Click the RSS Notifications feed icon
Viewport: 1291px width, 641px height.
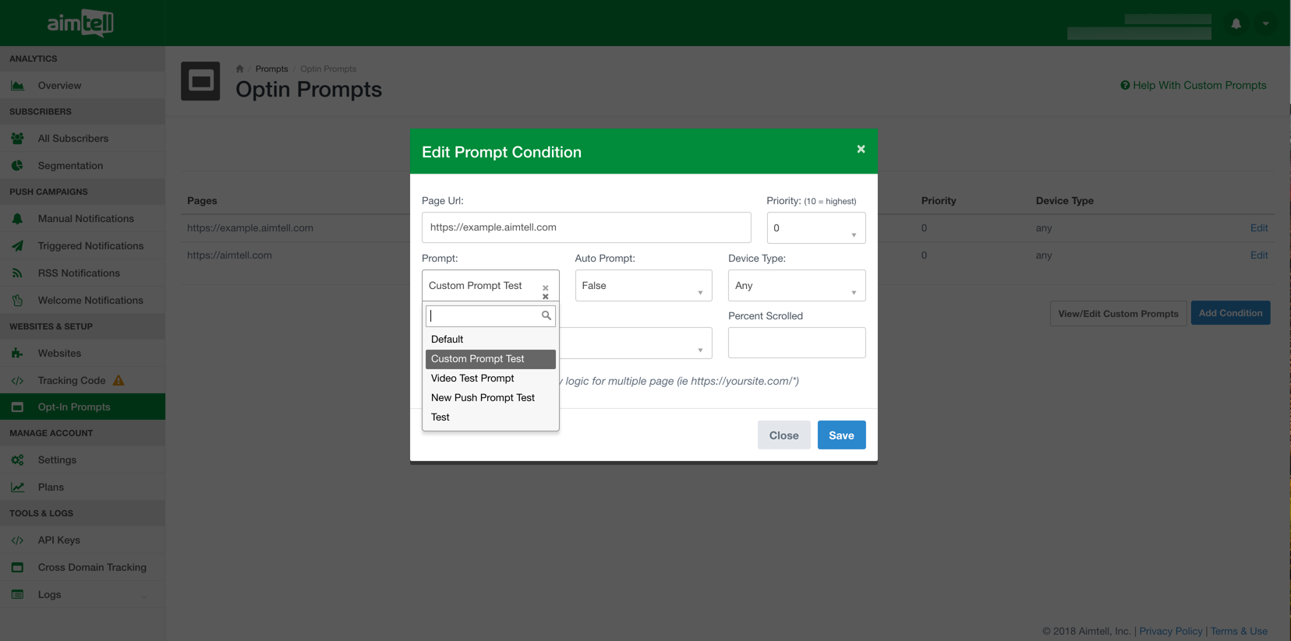click(17, 273)
